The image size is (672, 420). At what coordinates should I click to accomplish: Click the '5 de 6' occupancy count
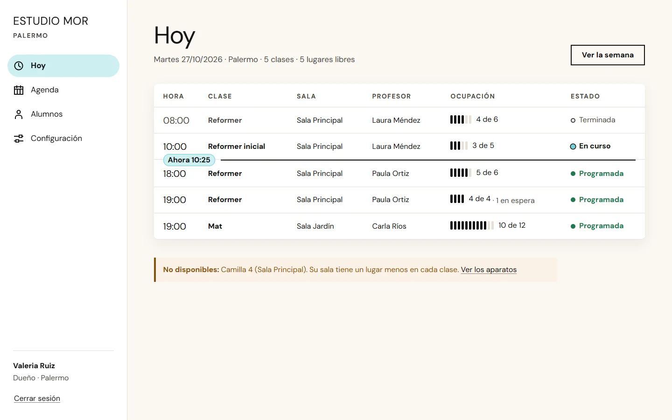487,173
